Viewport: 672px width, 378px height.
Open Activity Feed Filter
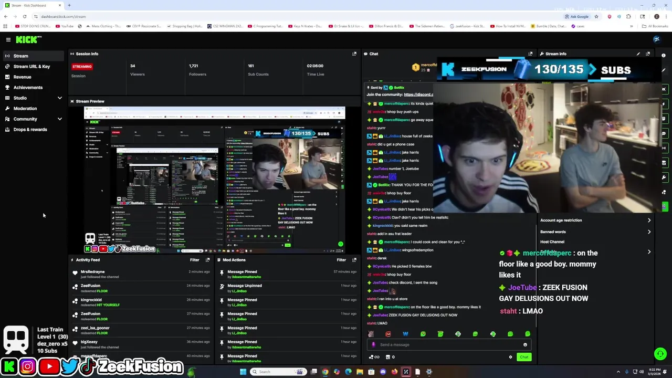(194, 260)
